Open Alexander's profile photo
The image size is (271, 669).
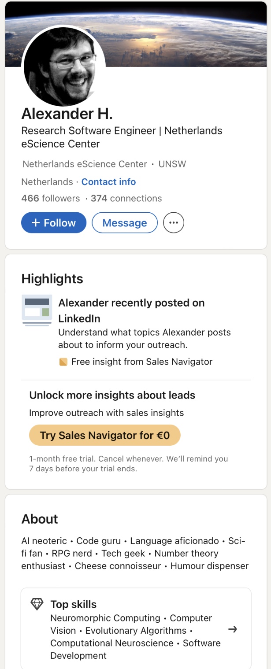coord(64,66)
